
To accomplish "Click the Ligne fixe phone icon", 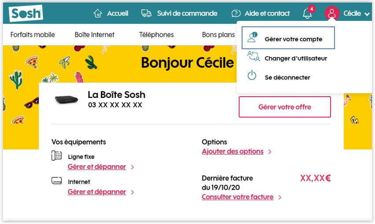I will point(56,155).
